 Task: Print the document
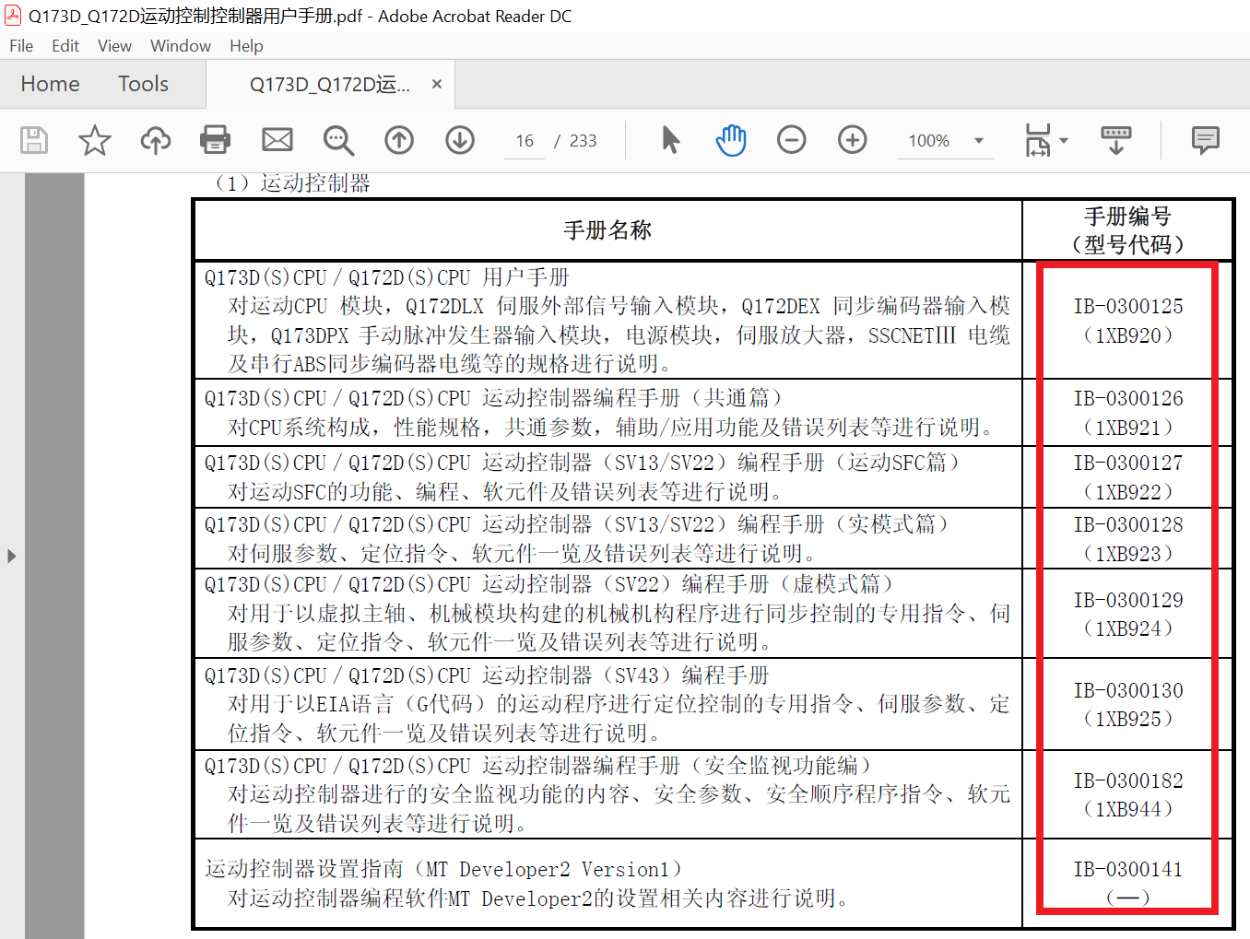(215, 140)
